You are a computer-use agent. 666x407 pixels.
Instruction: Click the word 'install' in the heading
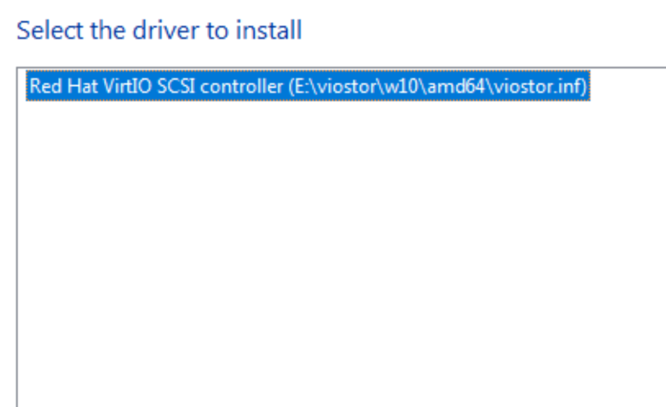coord(269,31)
